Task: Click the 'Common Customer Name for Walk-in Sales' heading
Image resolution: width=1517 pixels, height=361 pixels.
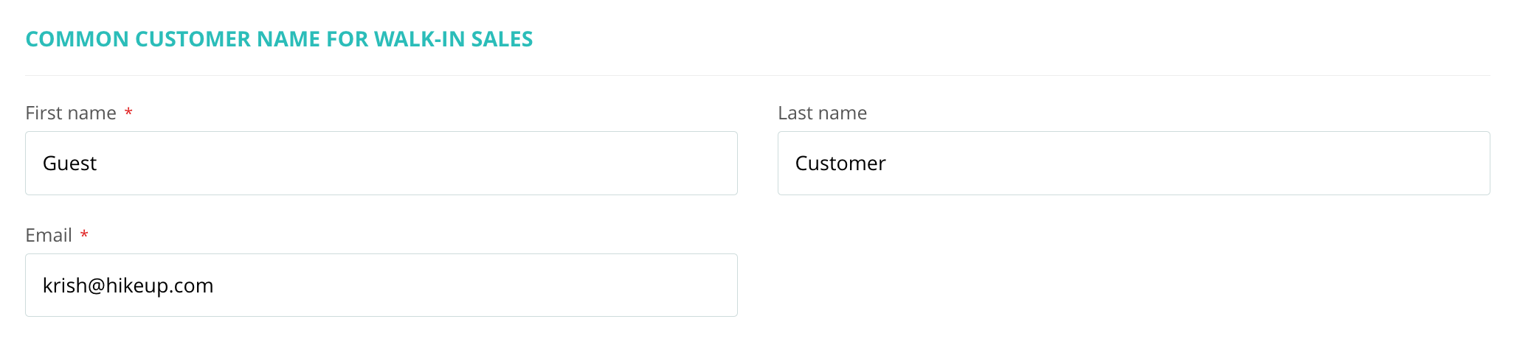Action: pos(279,39)
